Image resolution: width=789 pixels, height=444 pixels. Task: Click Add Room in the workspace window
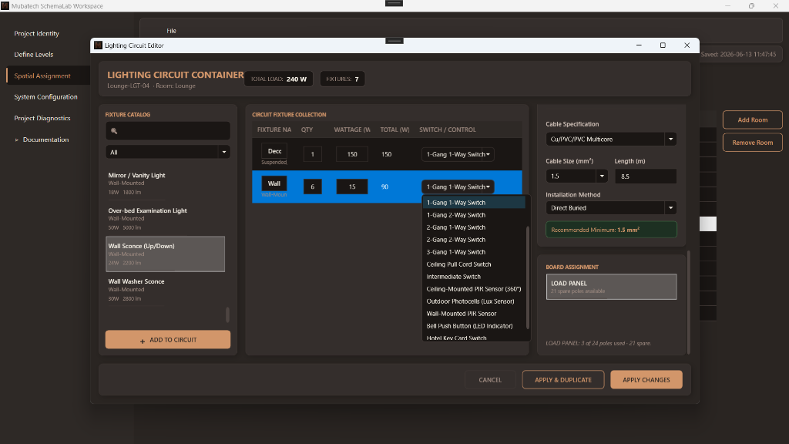752,119
